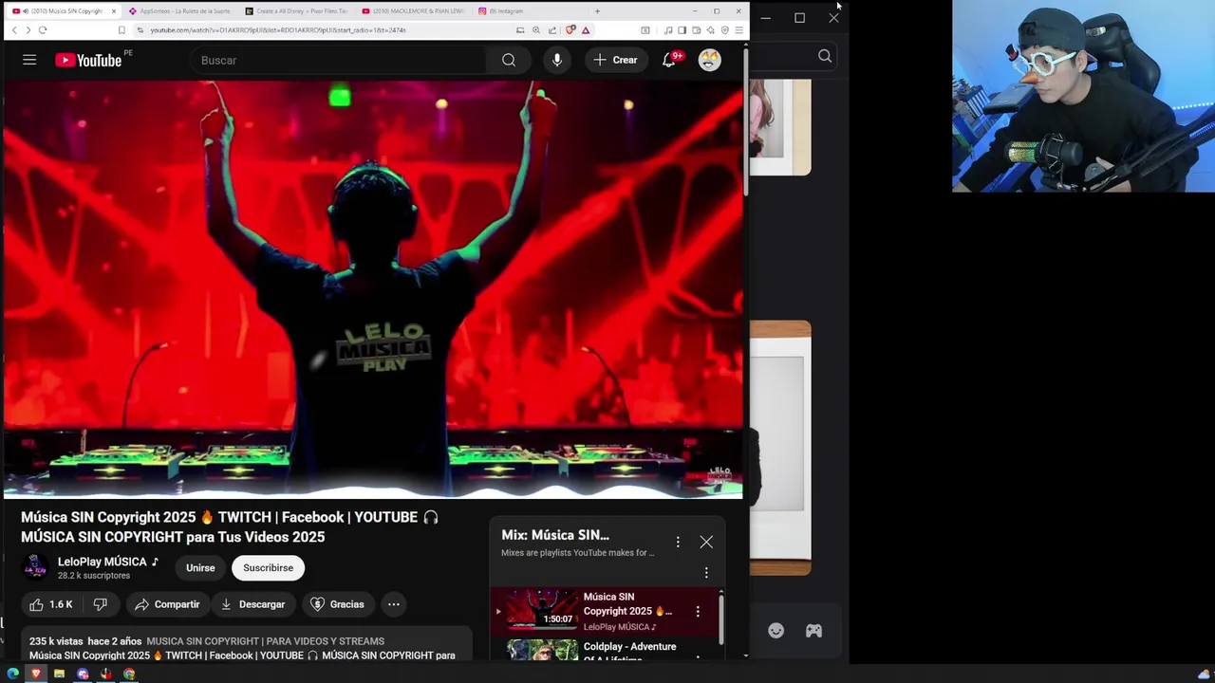Click the Suscribirse button

pos(268,567)
